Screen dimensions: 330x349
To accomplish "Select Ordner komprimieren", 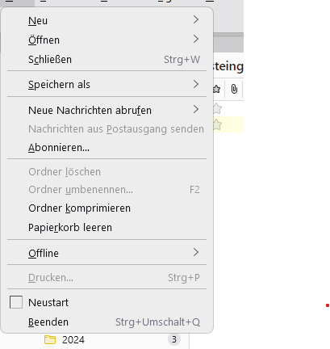I will (x=107, y=208).
